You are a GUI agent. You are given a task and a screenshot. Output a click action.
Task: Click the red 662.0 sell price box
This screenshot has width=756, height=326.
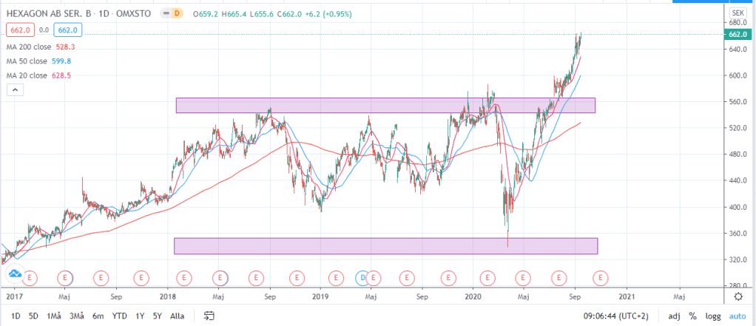(17, 30)
